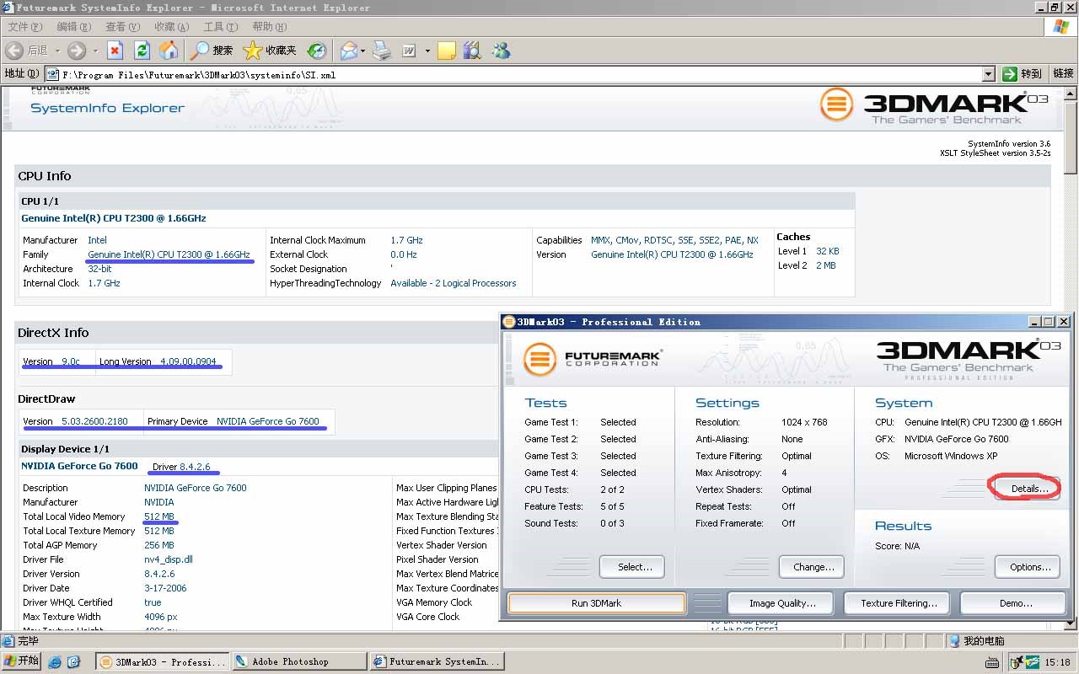Open the Tools (工具) menu
Viewport: 1079px width, 674px height.
tap(220, 27)
